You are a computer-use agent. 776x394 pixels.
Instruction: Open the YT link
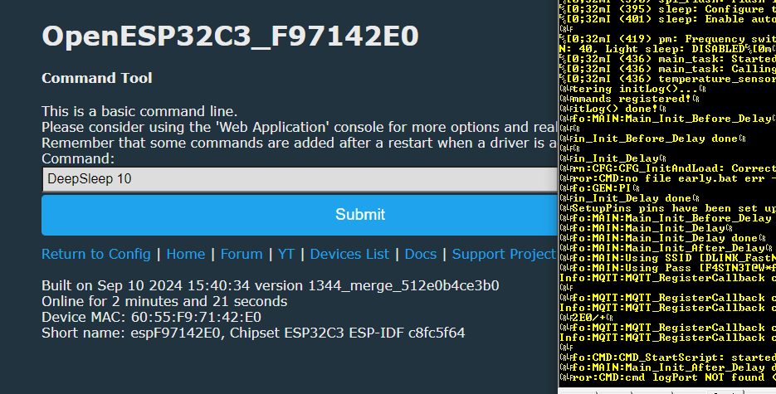tap(286, 254)
